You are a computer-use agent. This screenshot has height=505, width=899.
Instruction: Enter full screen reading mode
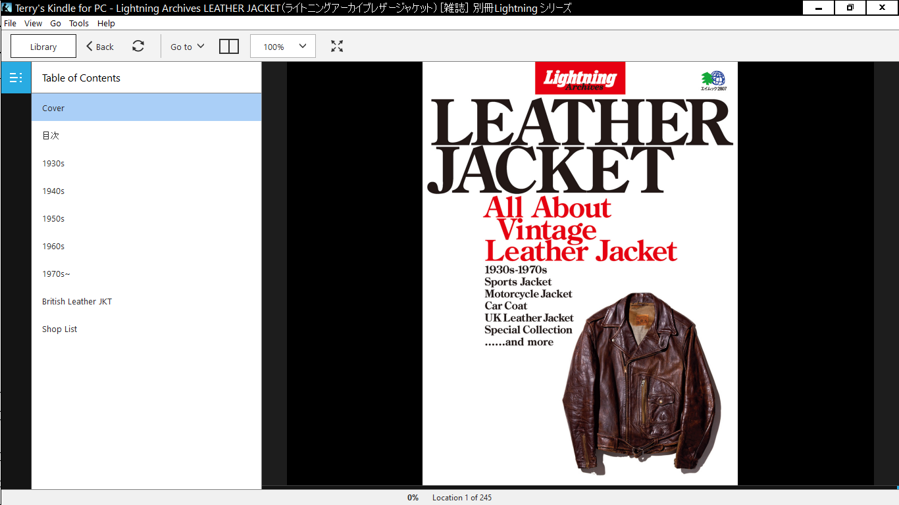coord(337,46)
